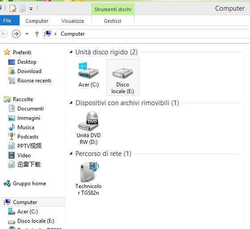Image resolution: width=250 pixels, height=229 pixels.
Task: Click the Musica note icon
Action: [x=12, y=127]
